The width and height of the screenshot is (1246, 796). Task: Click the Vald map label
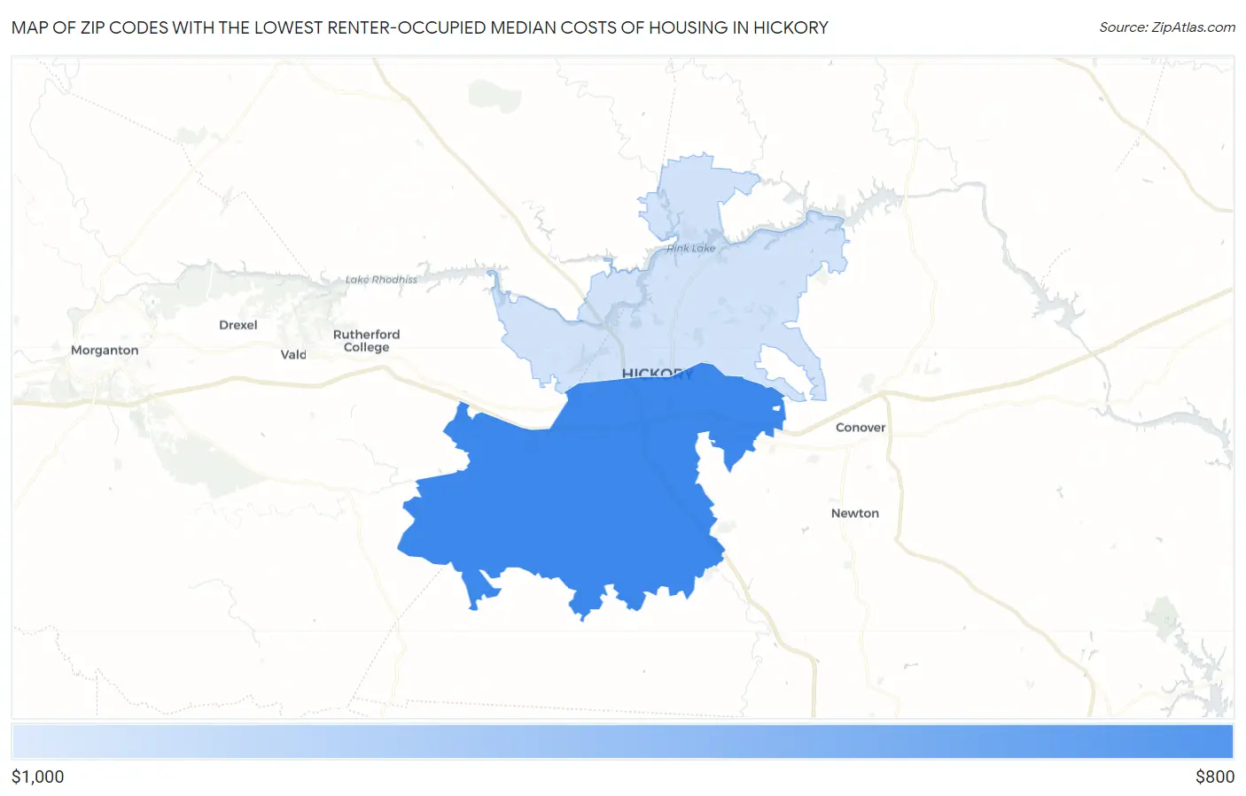point(293,355)
